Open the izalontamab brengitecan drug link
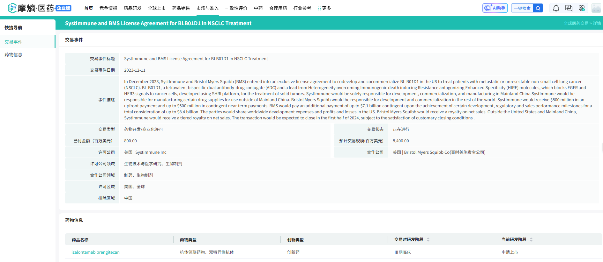Screen dimensions: 603x262 tap(95, 252)
